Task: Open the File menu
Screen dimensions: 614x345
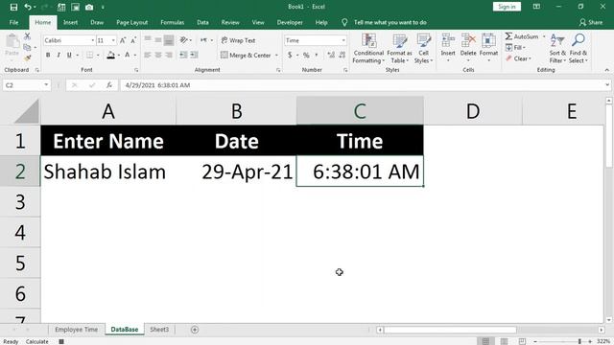Action: click(x=13, y=23)
